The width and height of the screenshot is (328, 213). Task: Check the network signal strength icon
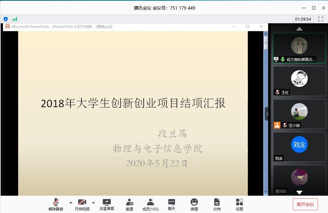(x=15, y=19)
